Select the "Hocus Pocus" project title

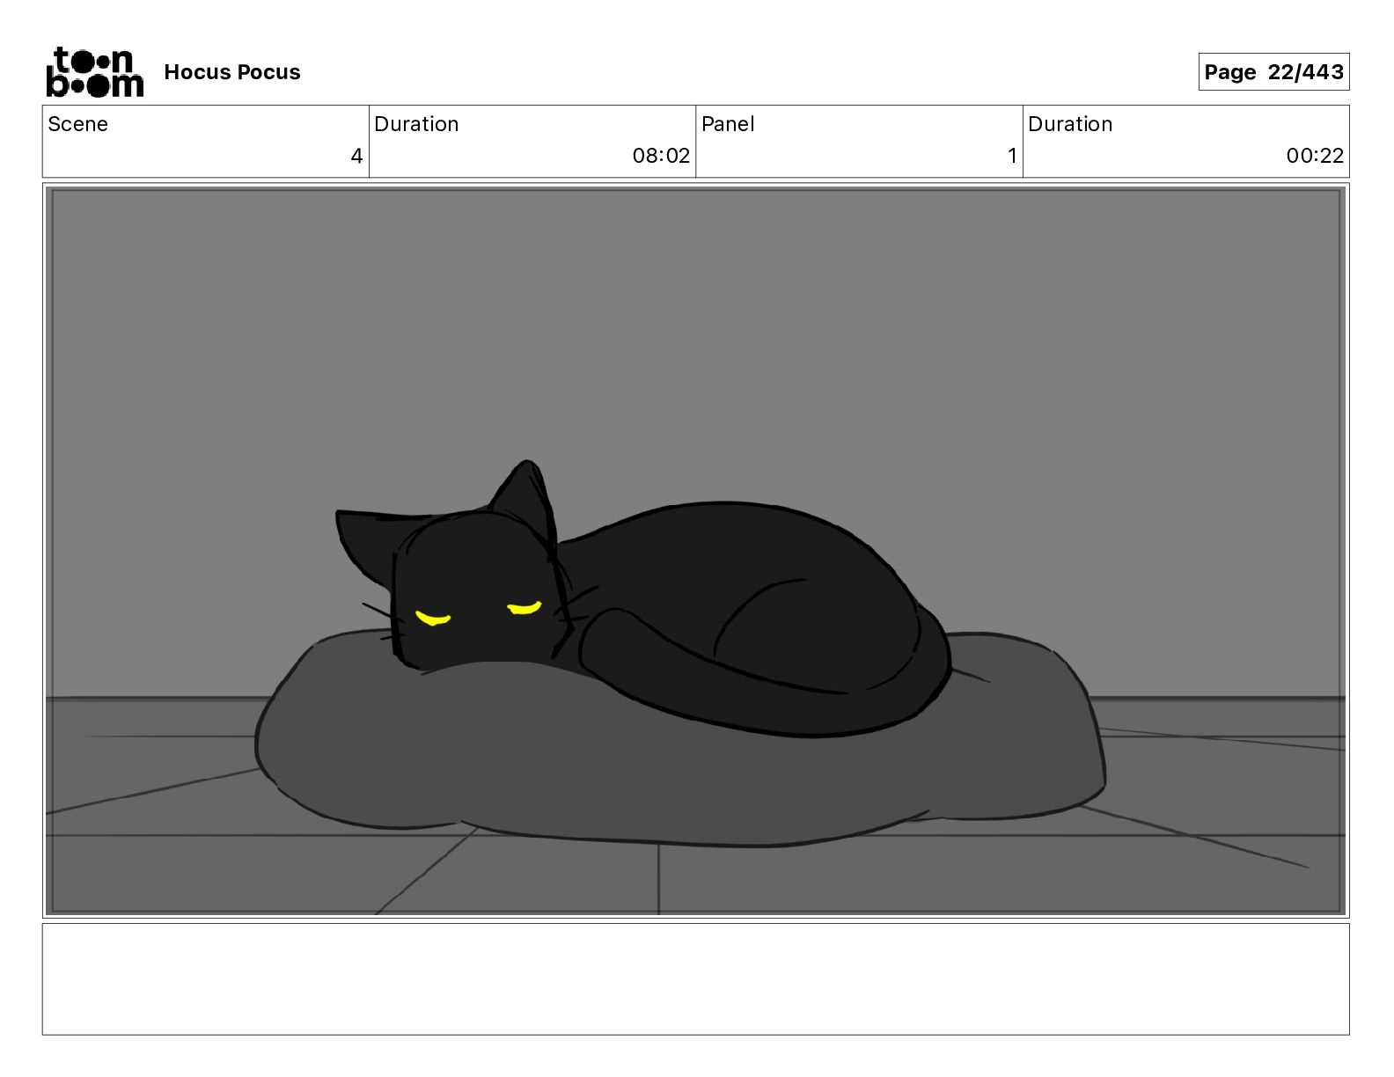(x=232, y=72)
